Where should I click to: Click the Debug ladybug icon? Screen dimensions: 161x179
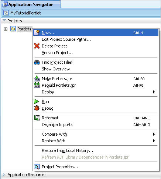point(37,108)
